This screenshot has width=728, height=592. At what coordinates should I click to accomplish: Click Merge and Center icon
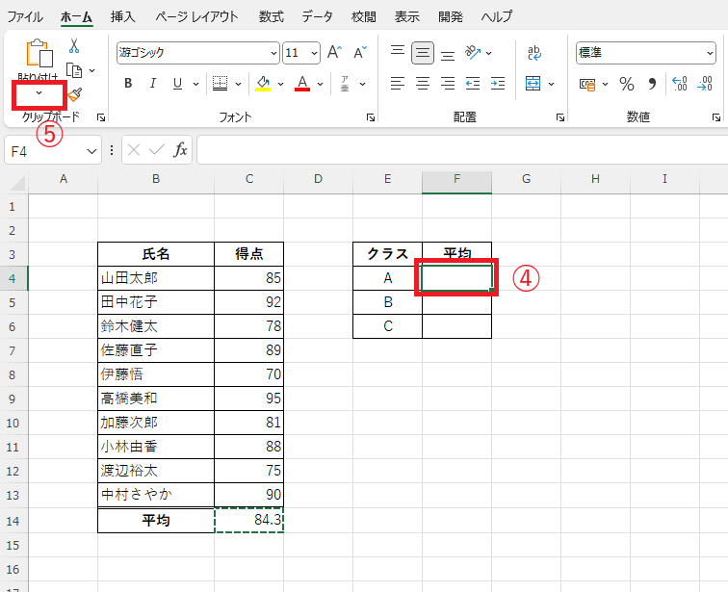coord(533,84)
